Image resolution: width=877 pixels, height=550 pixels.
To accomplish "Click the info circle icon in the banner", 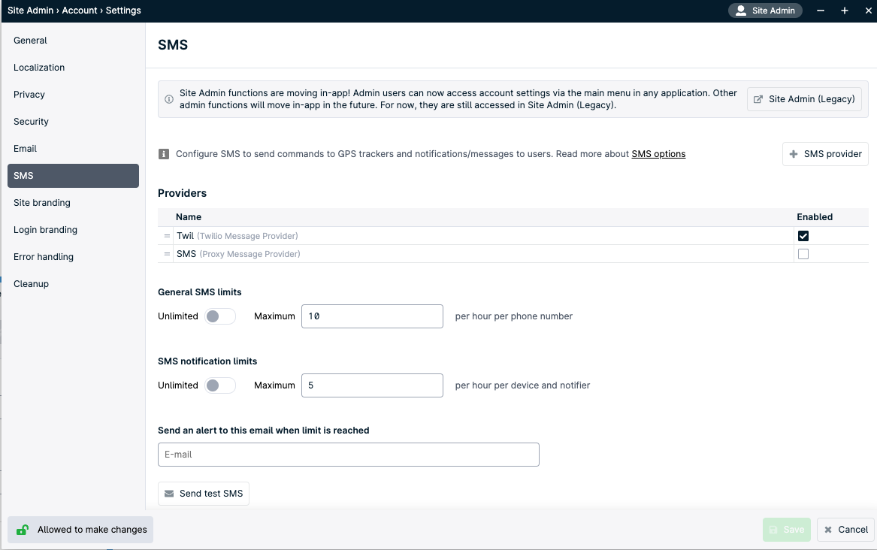I will pyautogui.click(x=169, y=99).
